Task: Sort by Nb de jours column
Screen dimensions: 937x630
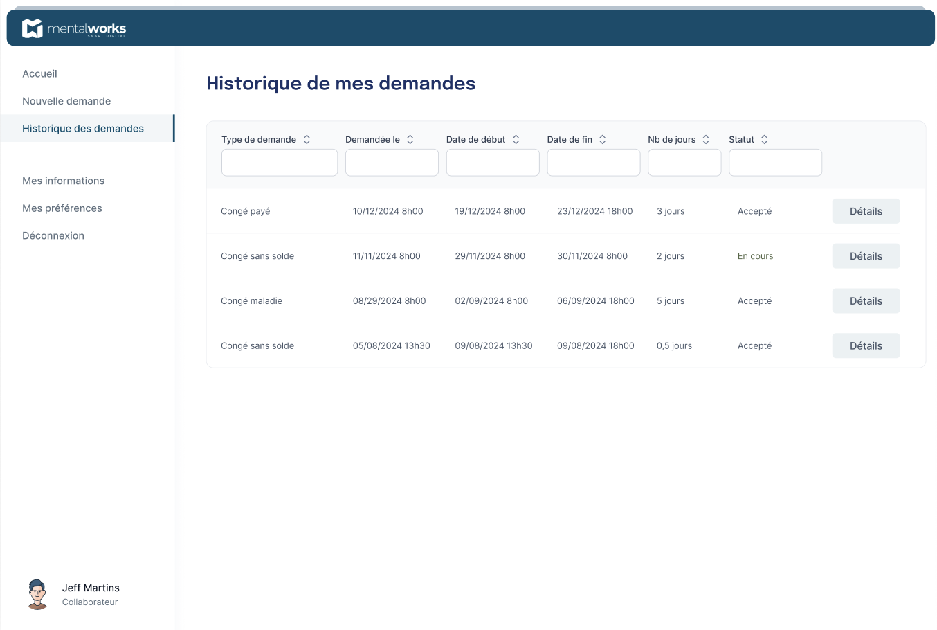Action: [x=706, y=139]
